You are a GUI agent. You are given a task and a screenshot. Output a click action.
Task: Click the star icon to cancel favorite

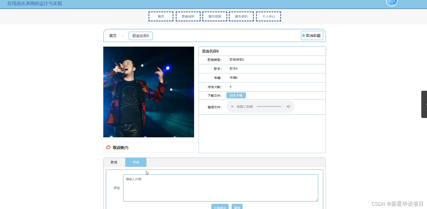303,35
